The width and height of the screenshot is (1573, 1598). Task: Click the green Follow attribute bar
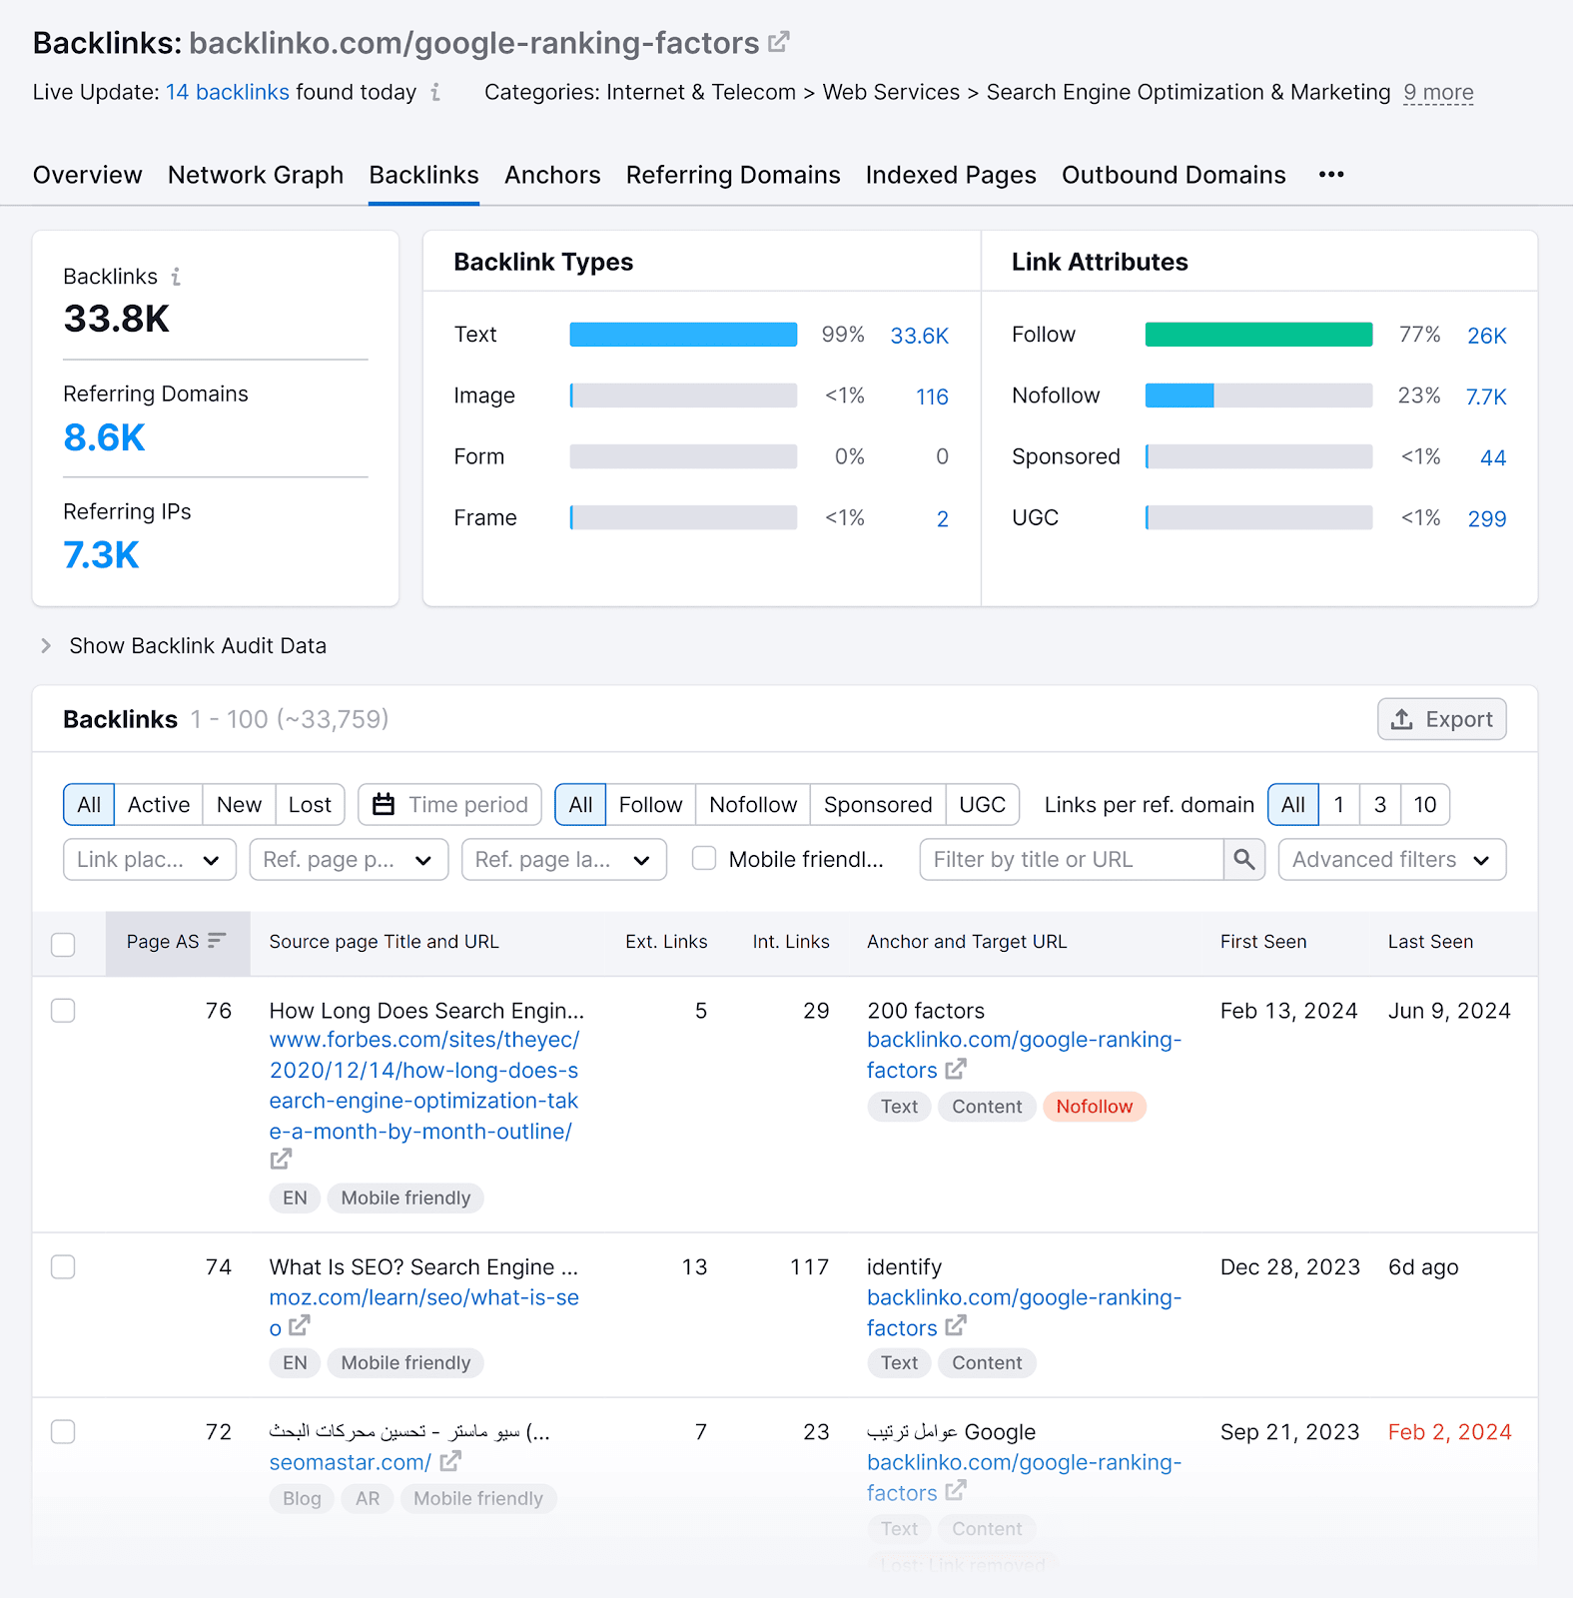pos(1258,335)
